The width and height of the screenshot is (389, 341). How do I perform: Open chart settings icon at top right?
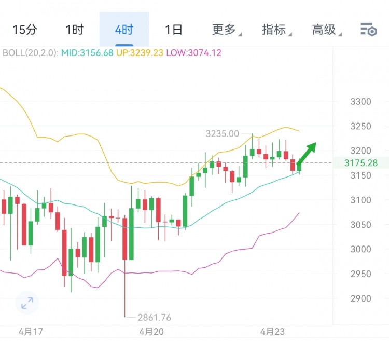click(368, 30)
